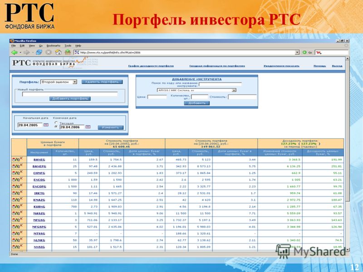Reload the page with the Refresh icon
Image resolution: width=363 pixels, height=272 pixels.
coord(39,53)
